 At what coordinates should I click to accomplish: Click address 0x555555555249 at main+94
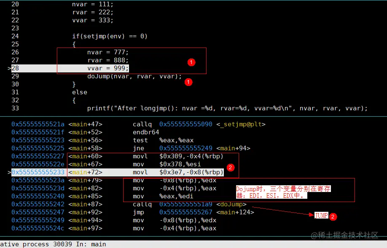click(x=38, y=220)
